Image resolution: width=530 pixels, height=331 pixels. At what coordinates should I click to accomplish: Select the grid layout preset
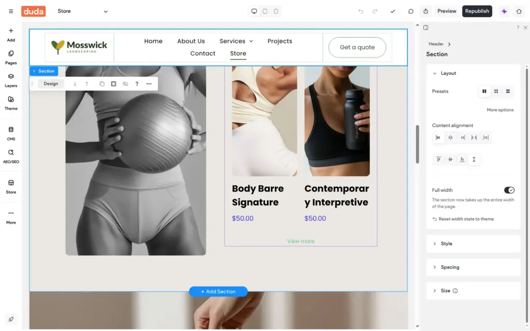click(496, 91)
